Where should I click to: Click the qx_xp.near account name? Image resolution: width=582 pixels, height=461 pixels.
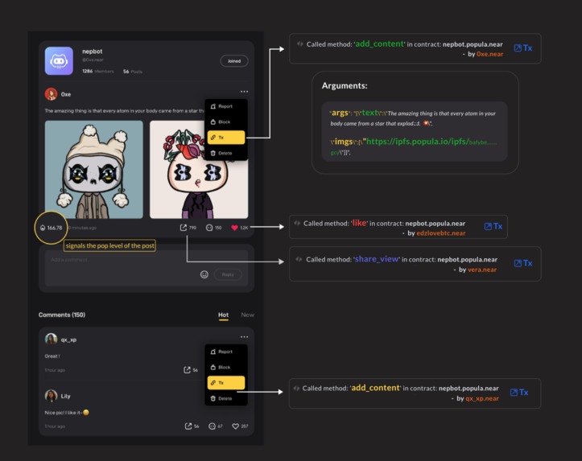[482, 399]
